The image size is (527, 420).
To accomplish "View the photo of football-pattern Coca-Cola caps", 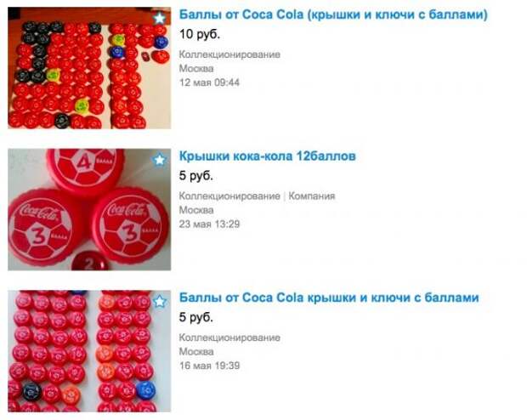I will pos(89,209).
